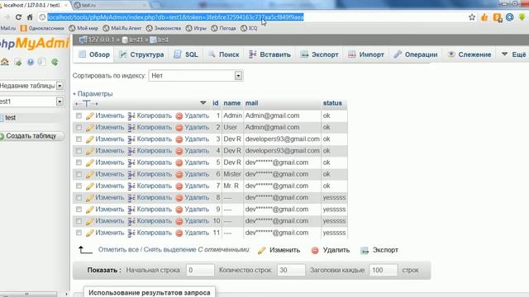Screen dimensions: 529x297
Task: Open the Недавние таблицы dropdown
Action: tap(32, 86)
